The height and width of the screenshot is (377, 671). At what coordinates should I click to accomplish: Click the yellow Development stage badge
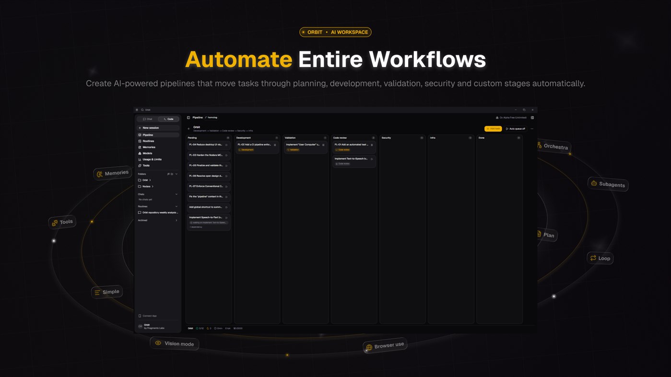click(246, 150)
